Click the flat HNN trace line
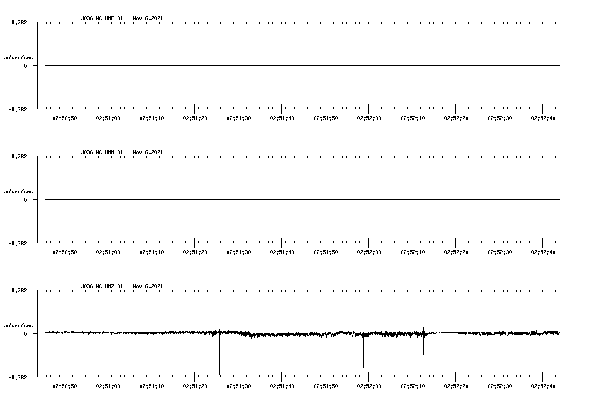This screenshot has height=402, width=591. tap(302, 199)
